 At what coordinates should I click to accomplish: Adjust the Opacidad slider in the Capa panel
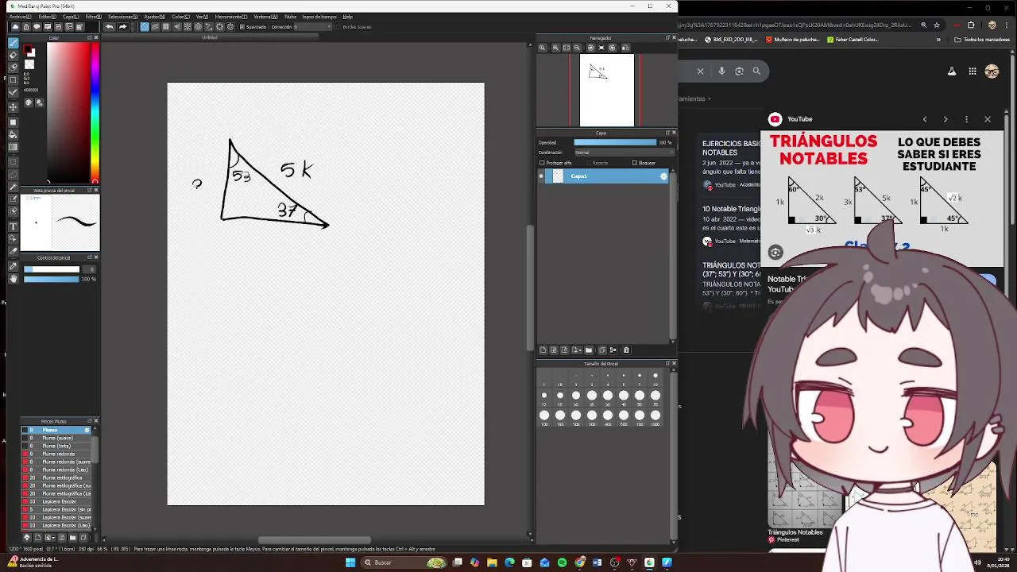615,142
